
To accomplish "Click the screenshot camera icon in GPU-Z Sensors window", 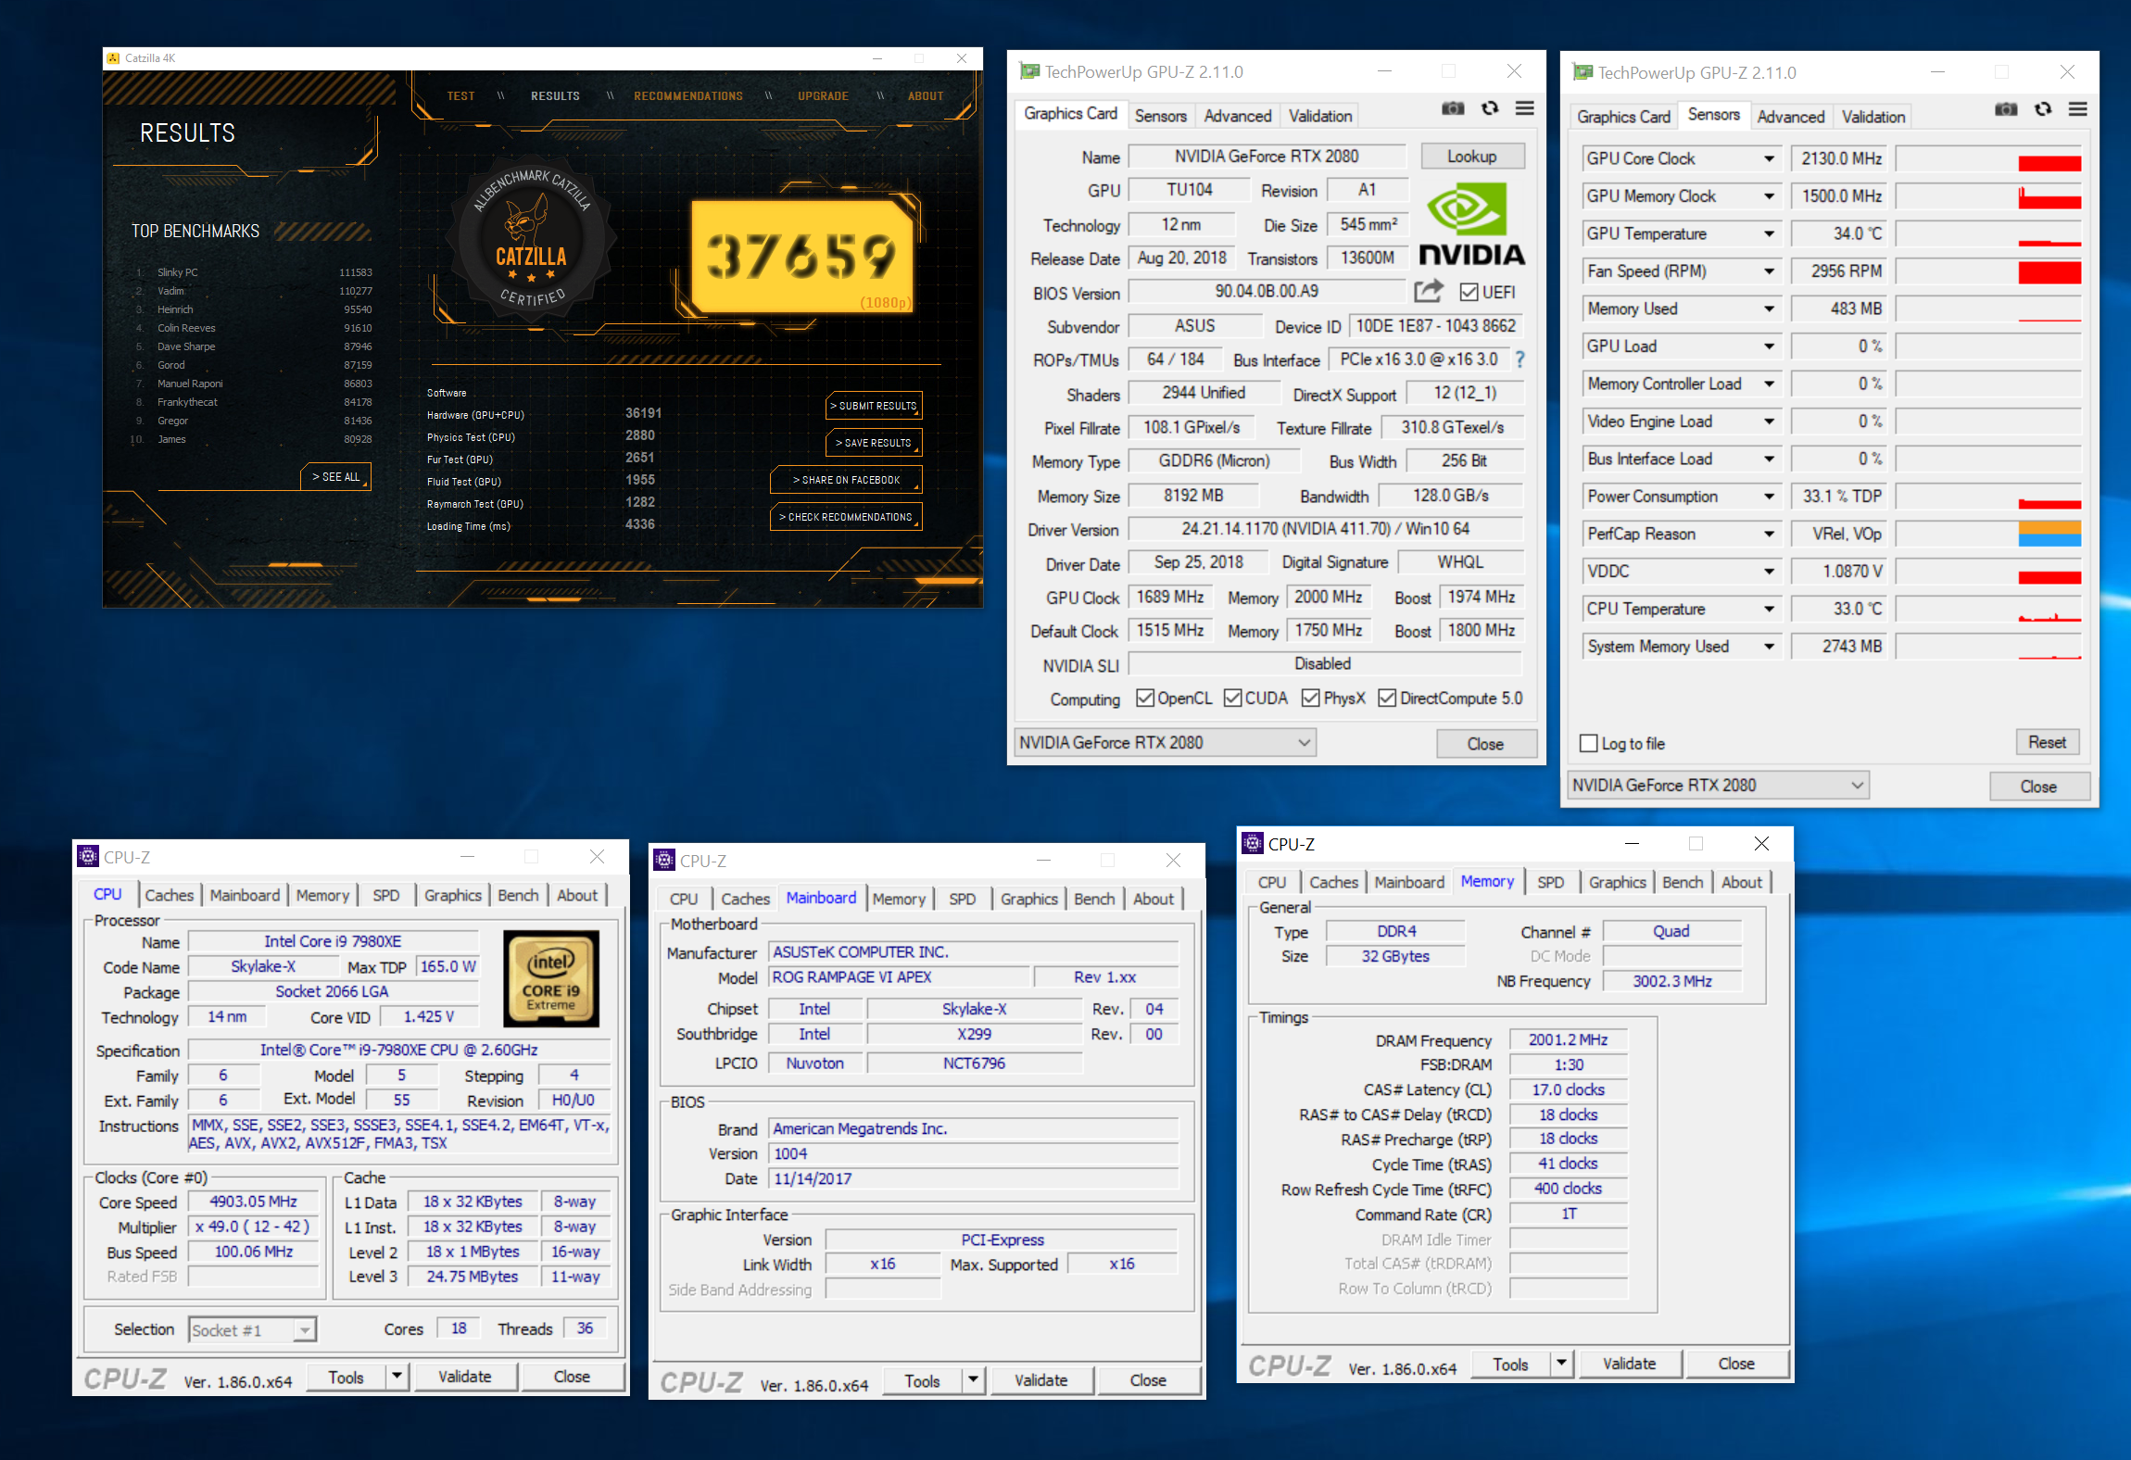I will click(2006, 109).
